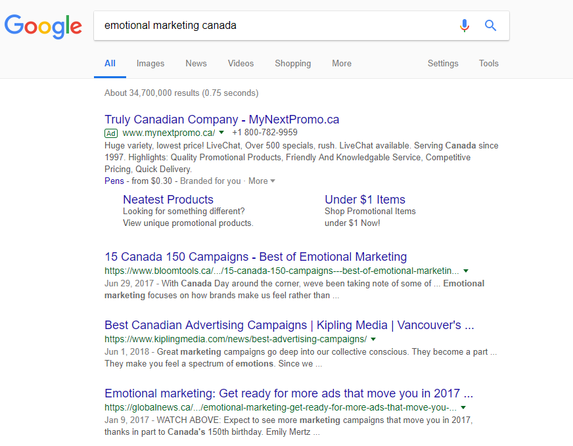Open the More search categories menu
Screen dimensions: 573x446
pos(341,64)
